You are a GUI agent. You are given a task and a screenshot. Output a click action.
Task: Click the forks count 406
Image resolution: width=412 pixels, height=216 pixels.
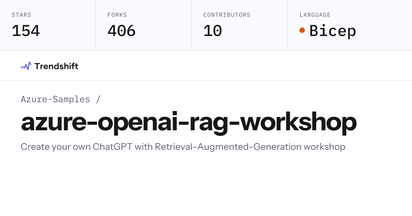tap(122, 31)
